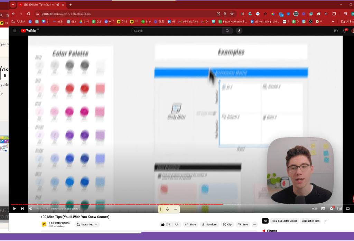This screenshot has width=354, height=241.
Task: Open the Subscribed notification dropdown
Action: 87,224
